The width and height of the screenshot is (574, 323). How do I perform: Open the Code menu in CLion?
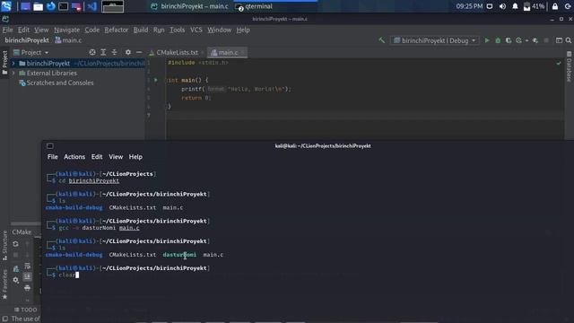91,30
